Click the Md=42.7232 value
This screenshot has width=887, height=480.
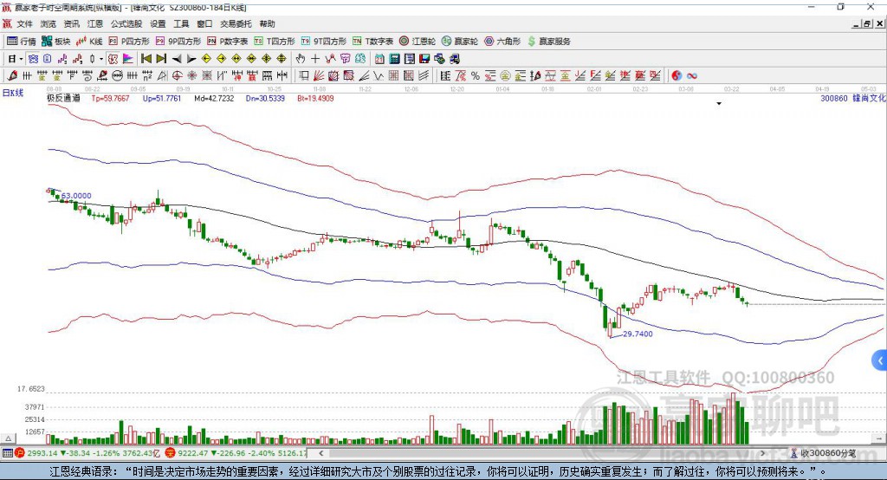click(214, 98)
